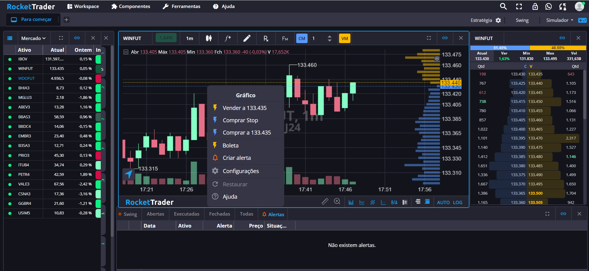Choose Comprar a 133.435 in context menu
Image resolution: width=589 pixels, height=271 pixels.
(245, 132)
